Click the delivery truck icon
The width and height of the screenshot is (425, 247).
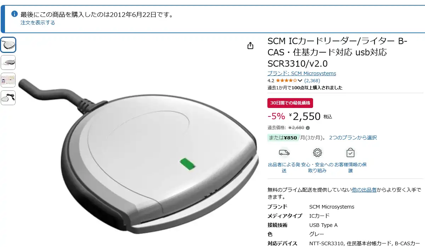tap(284, 152)
